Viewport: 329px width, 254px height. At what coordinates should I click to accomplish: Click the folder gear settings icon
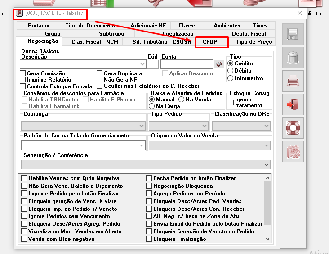pyautogui.click(x=293, y=151)
